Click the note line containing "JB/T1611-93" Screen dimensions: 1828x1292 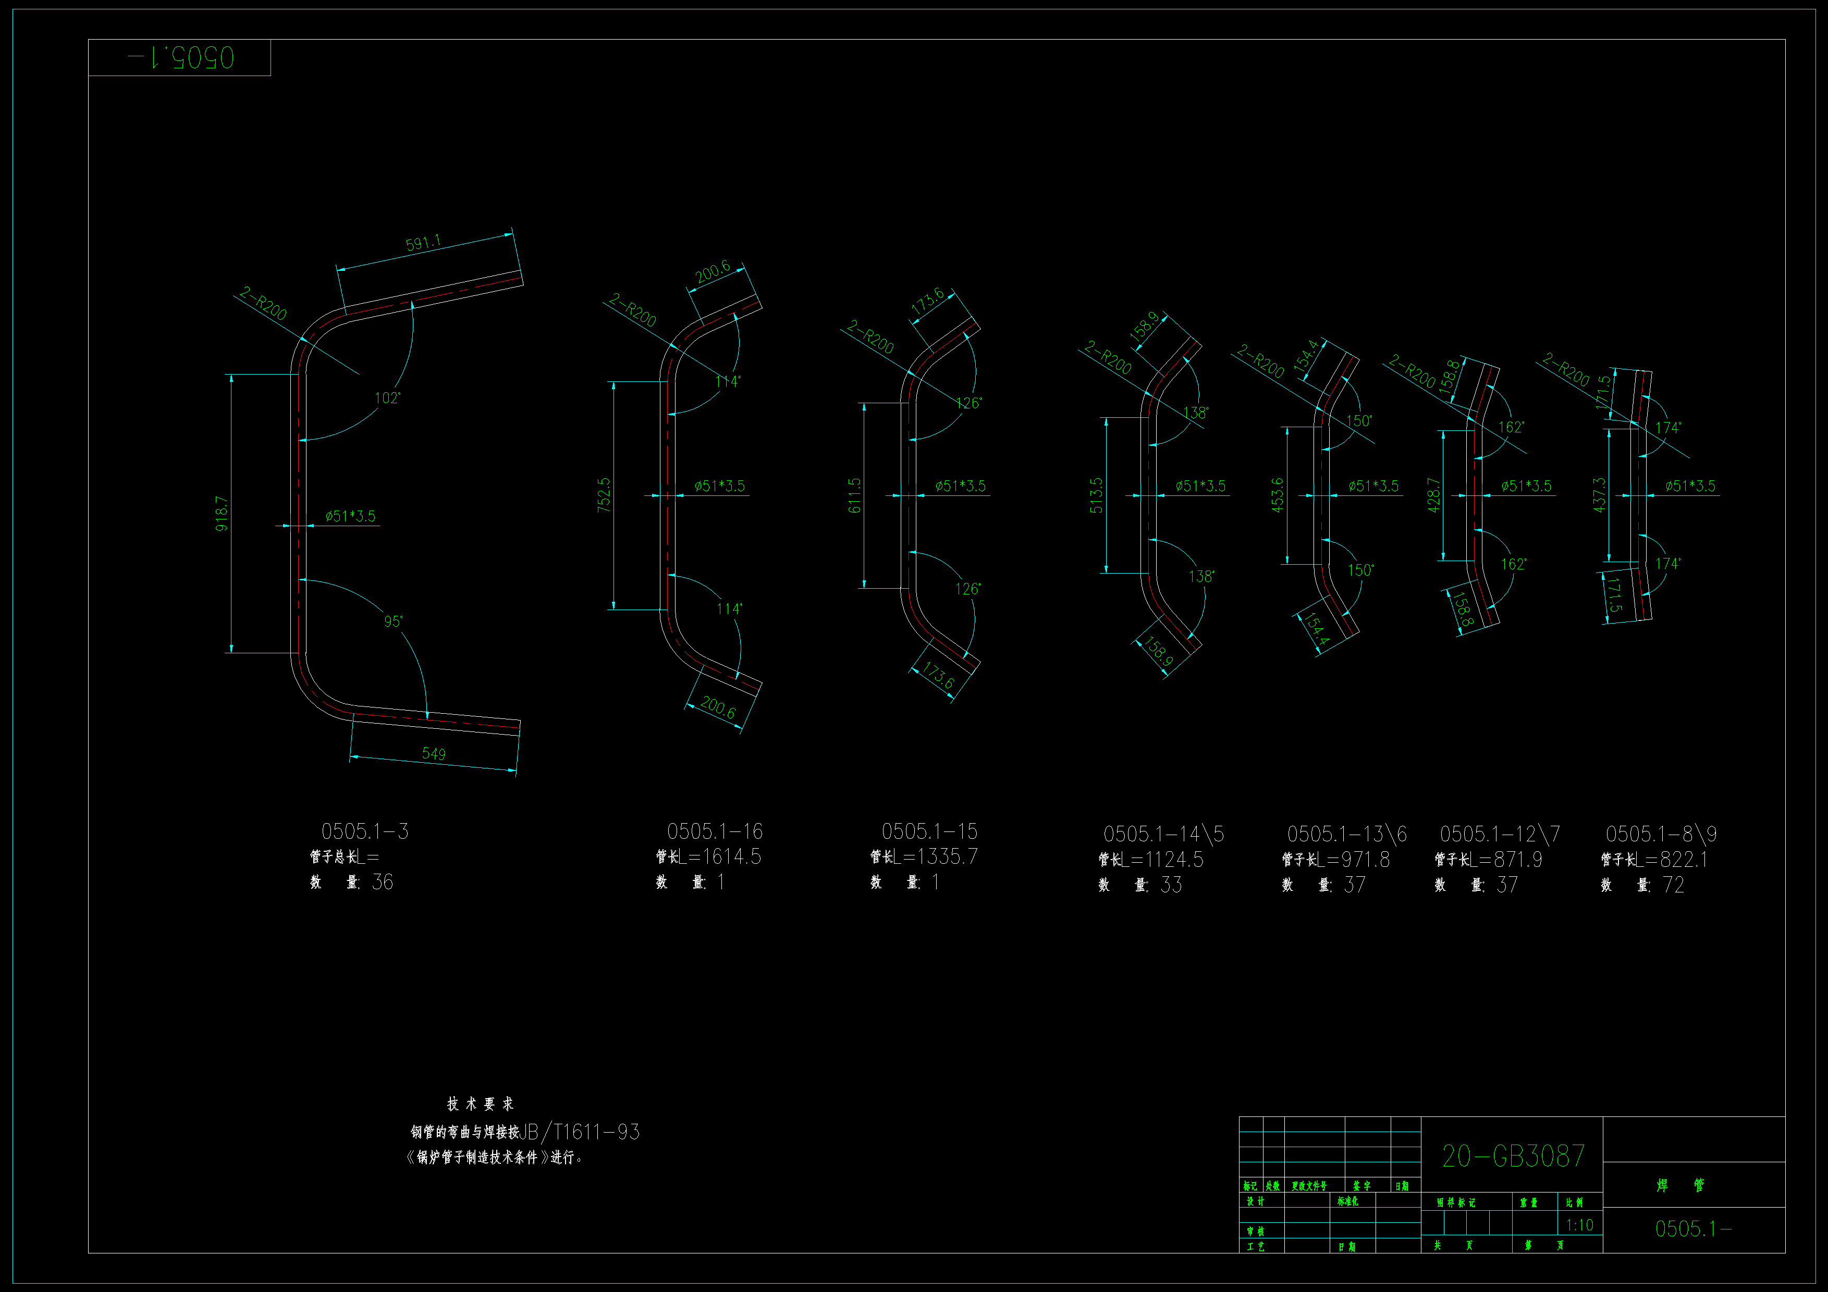pos(525,1132)
